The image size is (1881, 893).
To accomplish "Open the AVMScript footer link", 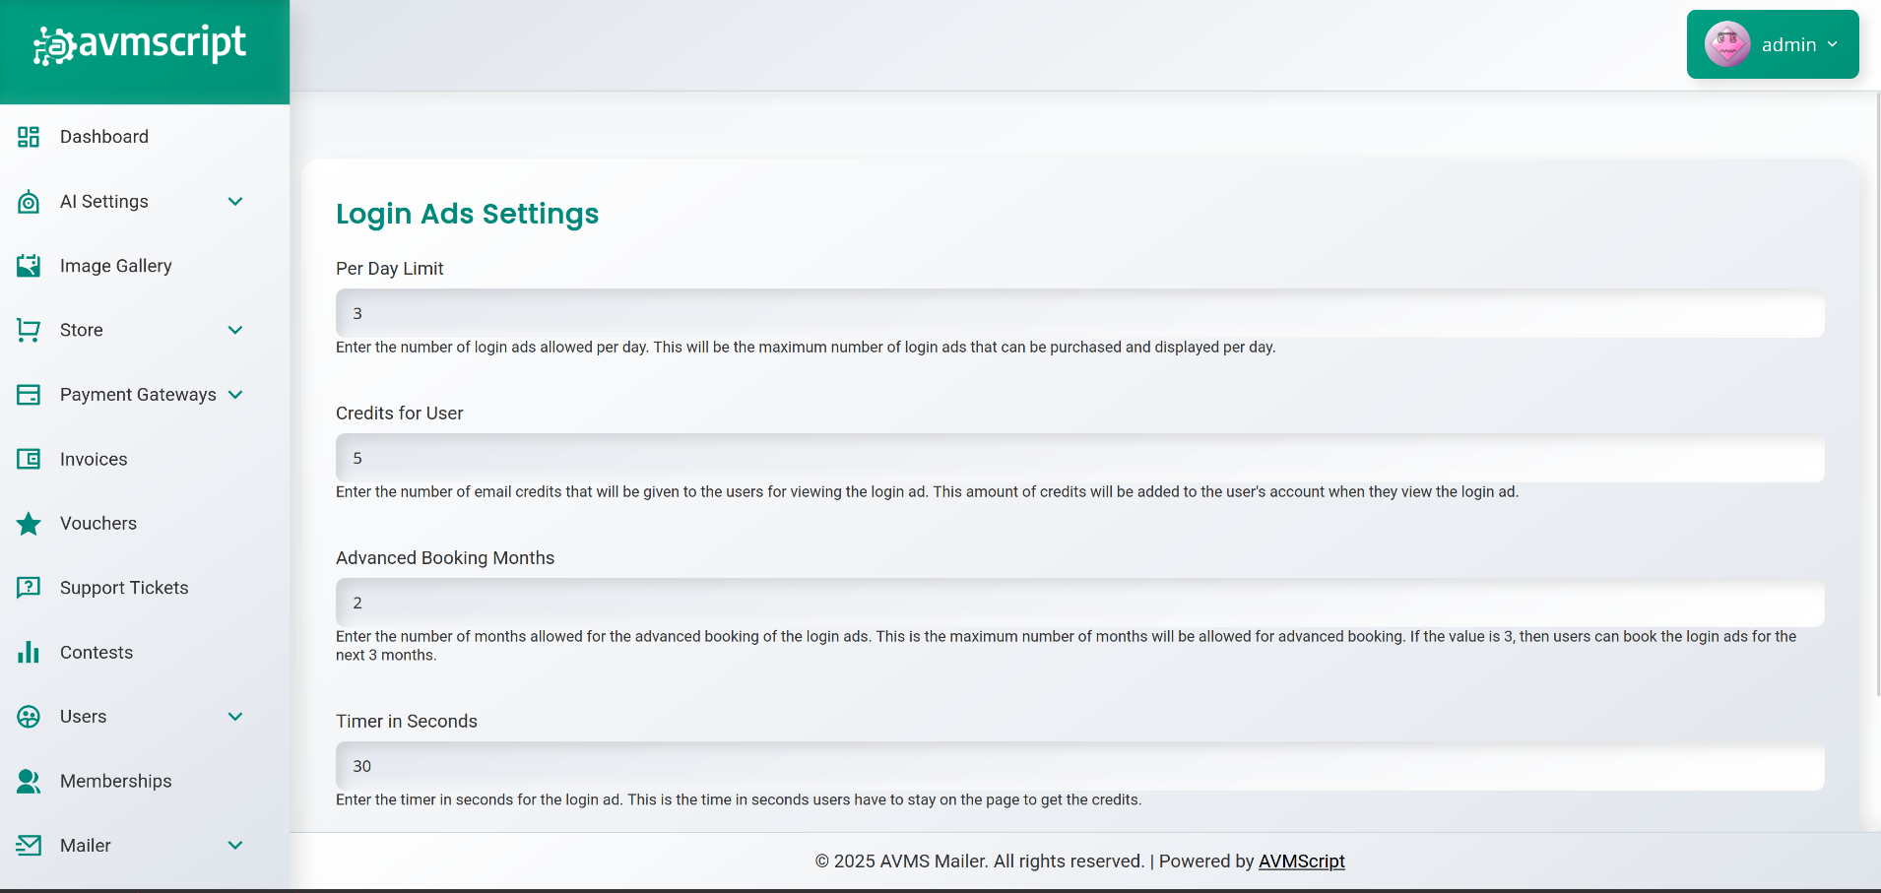I will tap(1301, 861).
